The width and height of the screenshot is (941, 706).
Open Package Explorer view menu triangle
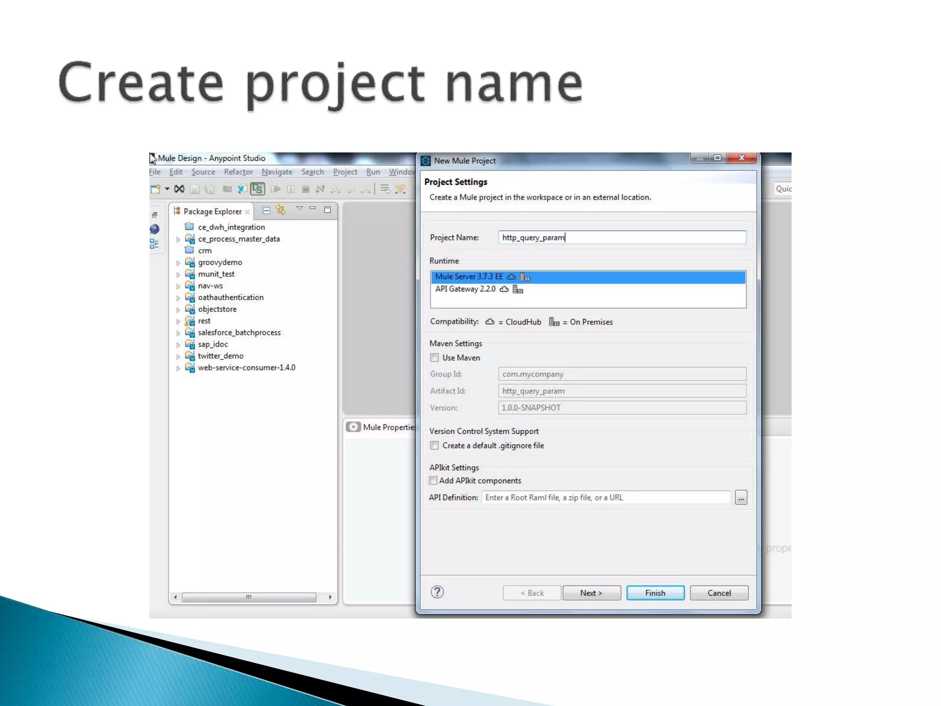pos(299,209)
